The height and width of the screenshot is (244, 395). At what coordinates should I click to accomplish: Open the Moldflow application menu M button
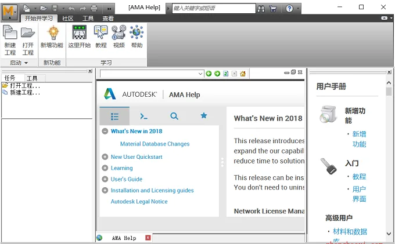tap(10, 12)
